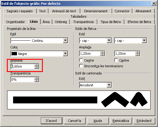
Task: Click the straight line sample in the preview
Action: [55, 100]
